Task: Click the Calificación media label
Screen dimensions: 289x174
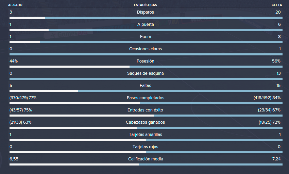Action: [146, 159]
